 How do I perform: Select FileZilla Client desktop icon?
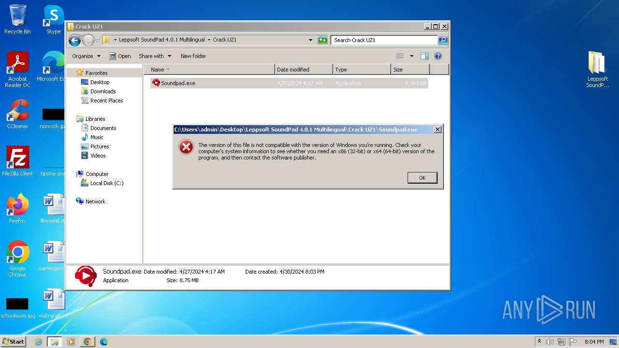[x=17, y=161]
